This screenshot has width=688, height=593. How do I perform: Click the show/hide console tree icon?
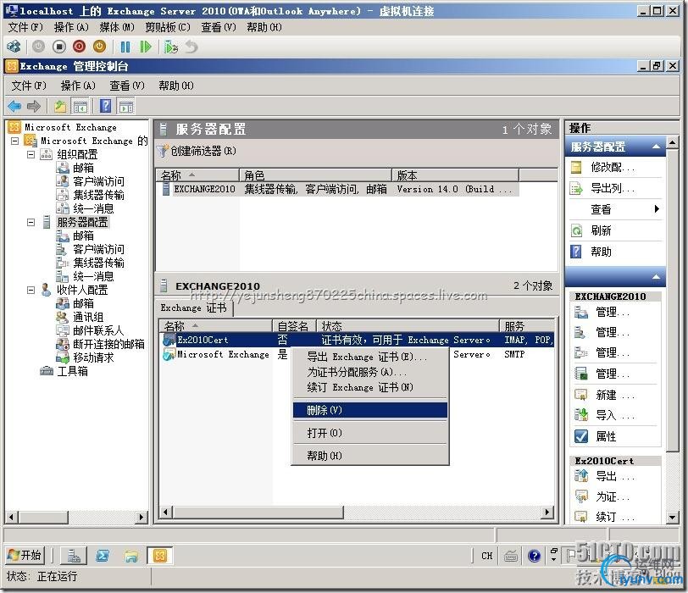point(80,106)
